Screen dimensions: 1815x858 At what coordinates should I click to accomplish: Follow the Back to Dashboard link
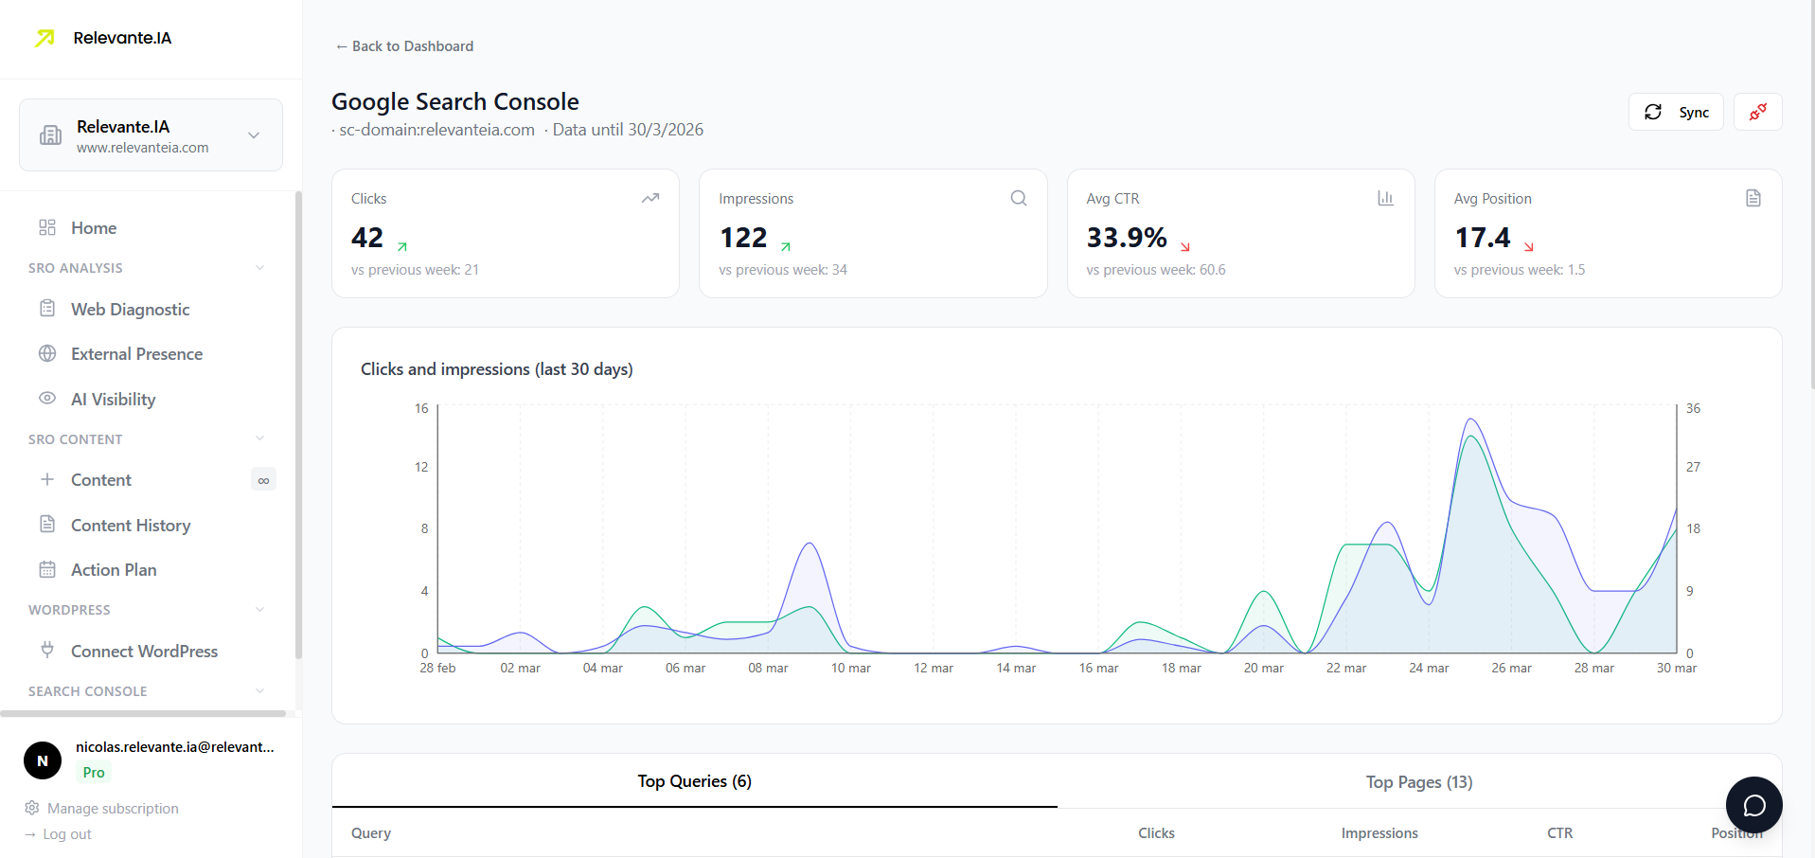[x=404, y=45]
